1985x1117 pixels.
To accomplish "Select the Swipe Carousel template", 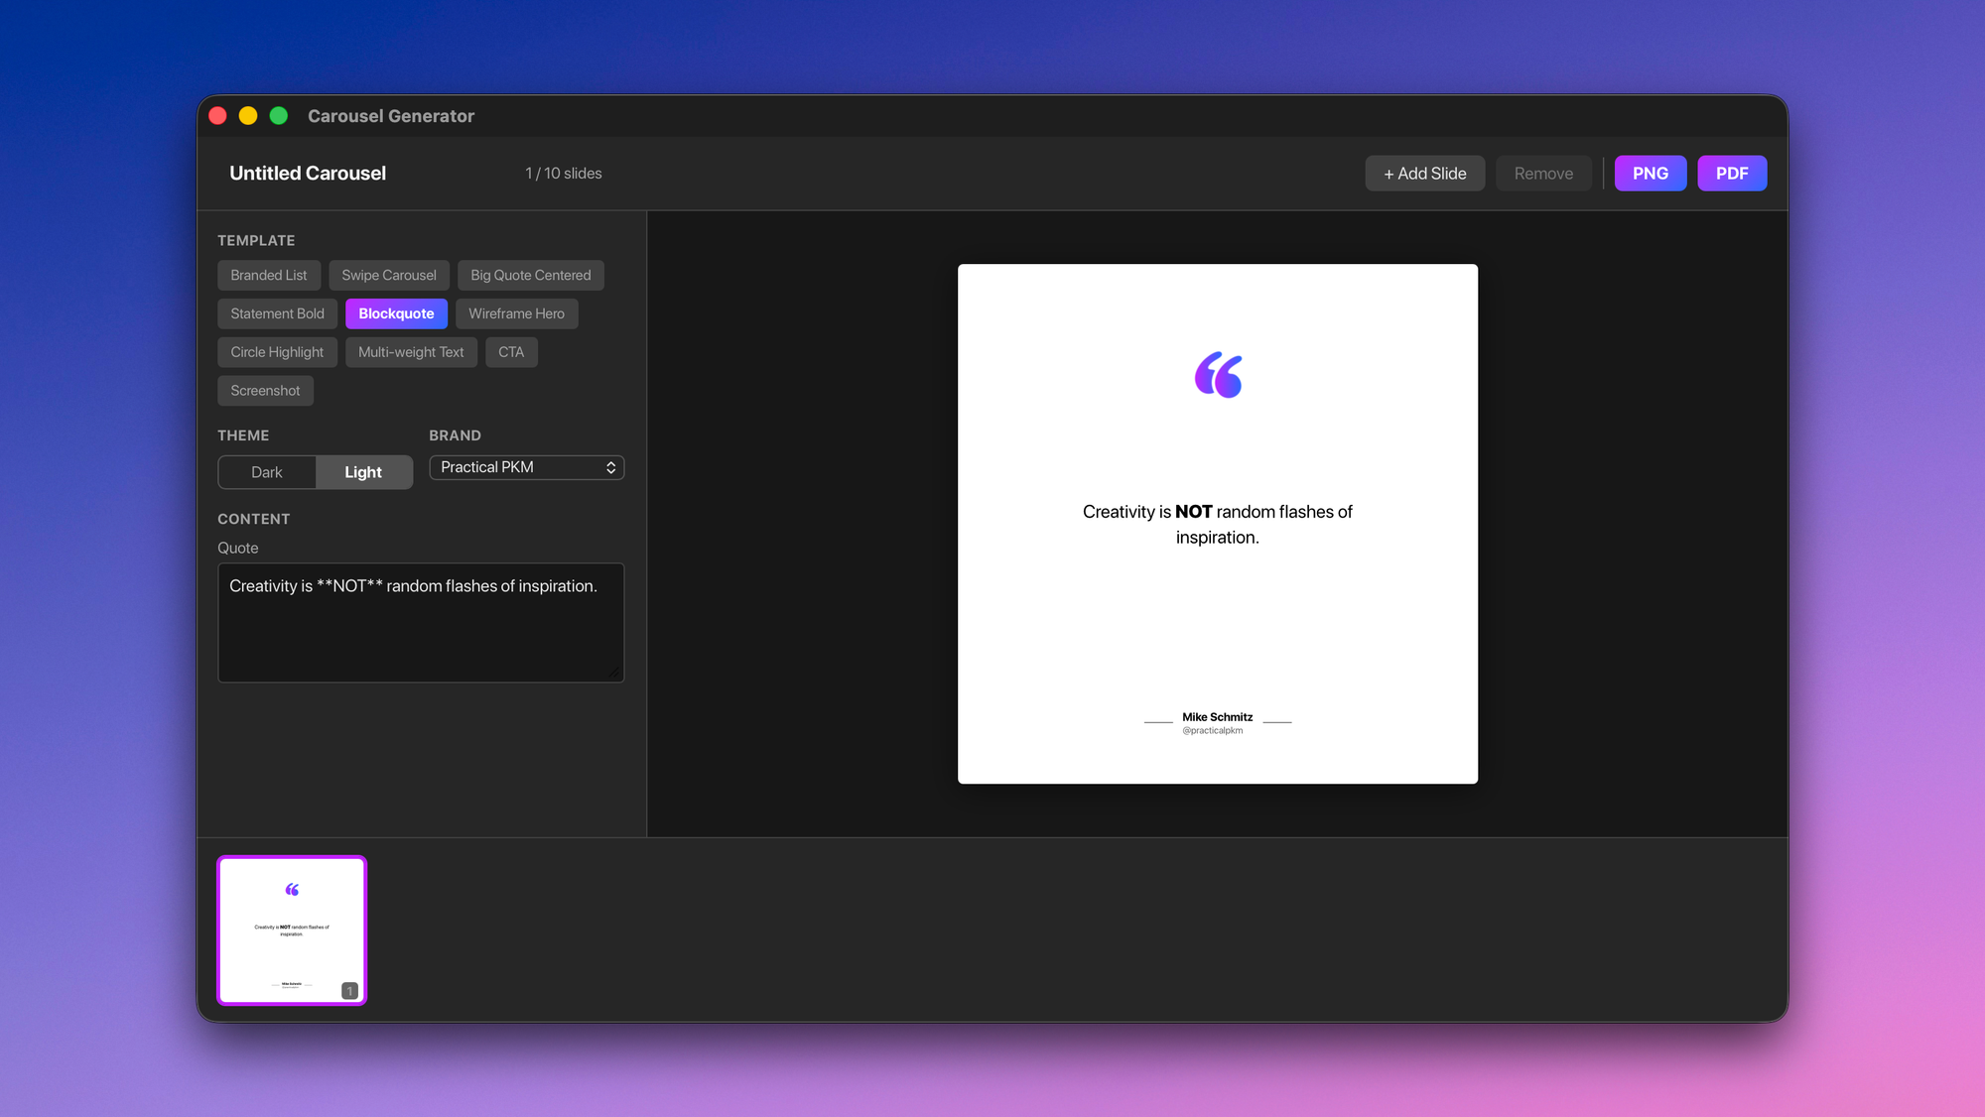I will point(389,275).
